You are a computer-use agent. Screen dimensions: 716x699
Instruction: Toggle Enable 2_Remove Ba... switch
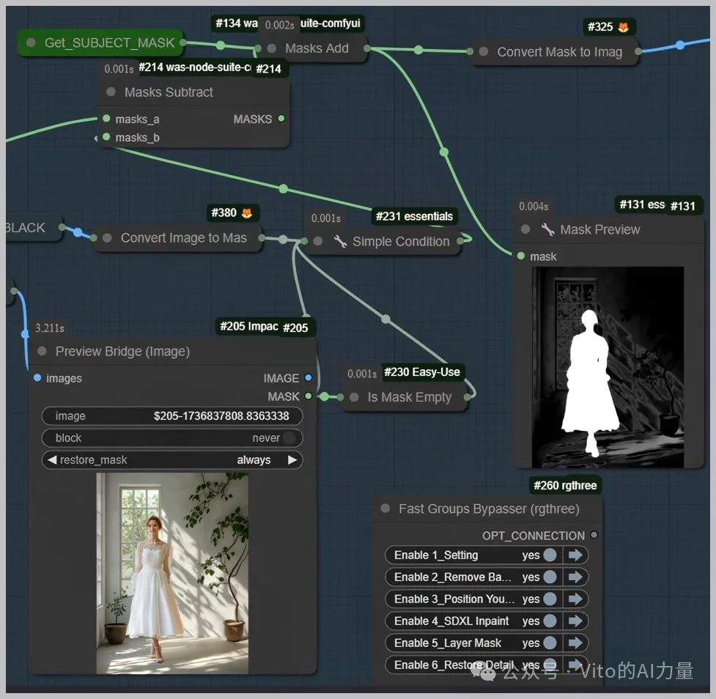click(550, 577)
